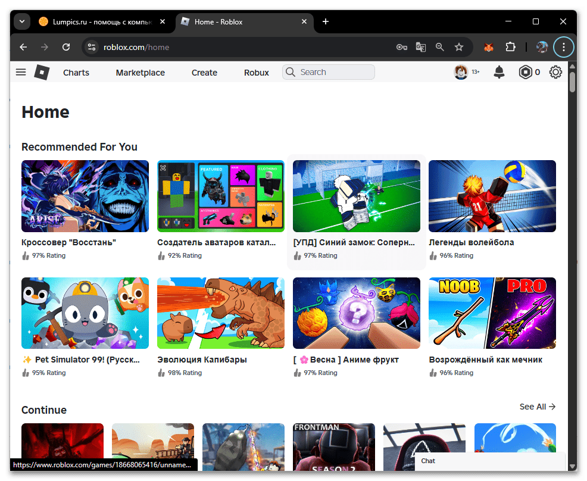Viewport: 587px width, 481px height.
Task: Click the page vertical scrollbar thumb
Action: coord(572,82)
